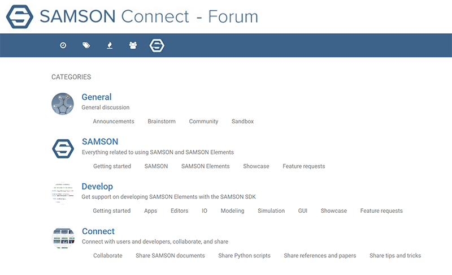Open the General category heading

coord(96,97)
